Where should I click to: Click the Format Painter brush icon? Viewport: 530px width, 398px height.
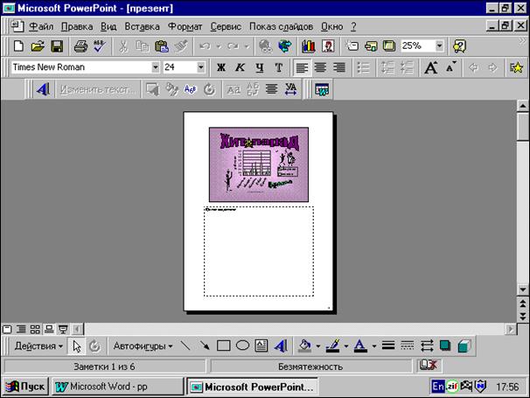181,45
